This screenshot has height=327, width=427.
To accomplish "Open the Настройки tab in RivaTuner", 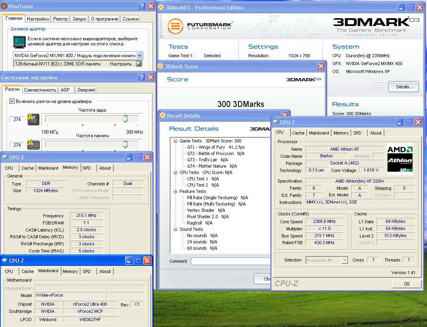I will tap(37, 19).
